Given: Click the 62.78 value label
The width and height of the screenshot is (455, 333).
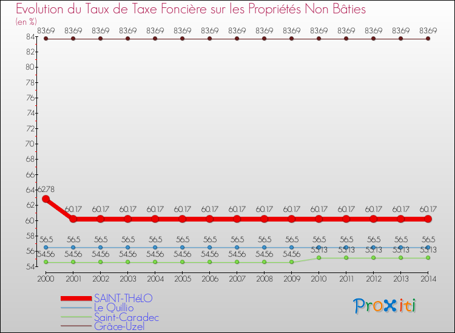Looking at the screenshot, I should (46, 189).
